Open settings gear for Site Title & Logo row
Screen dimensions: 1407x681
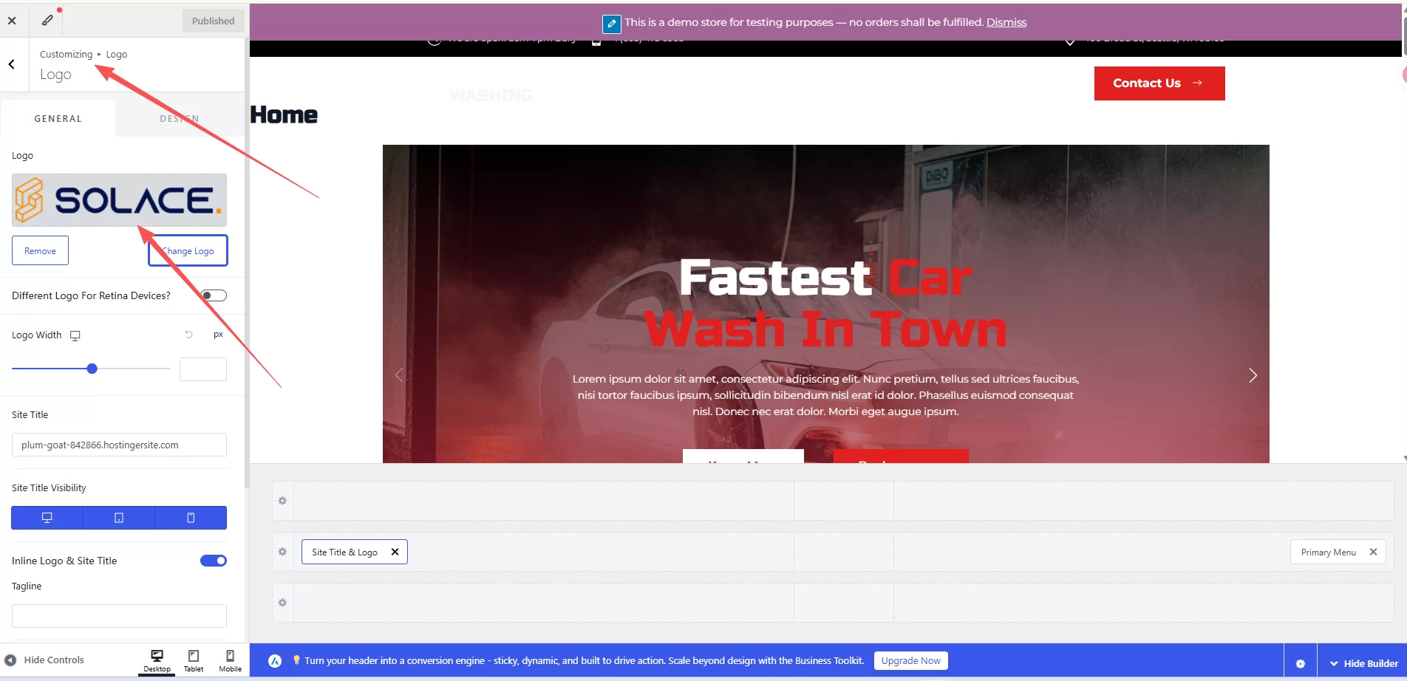pos(282,552)
